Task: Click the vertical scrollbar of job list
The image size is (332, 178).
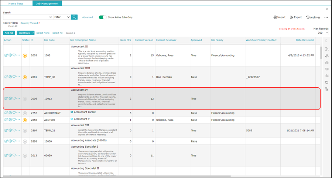Action: [x=321, y=52]
